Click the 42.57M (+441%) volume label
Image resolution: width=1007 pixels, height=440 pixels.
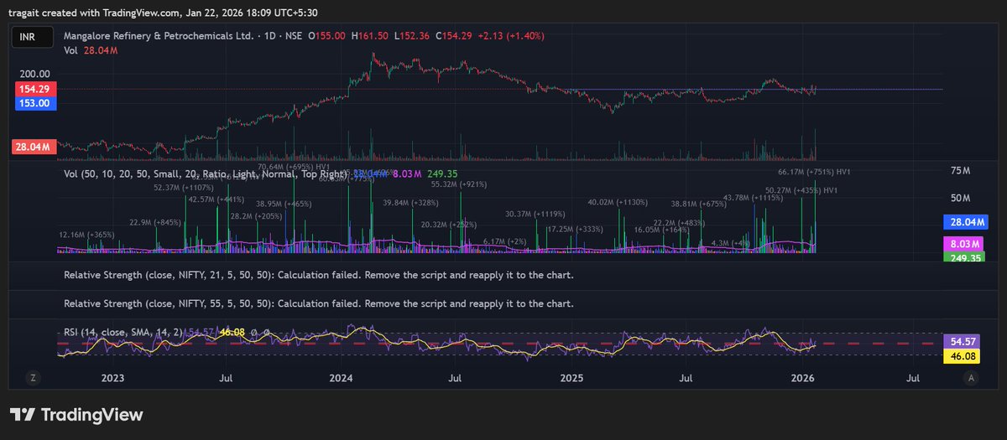(217, 199)
